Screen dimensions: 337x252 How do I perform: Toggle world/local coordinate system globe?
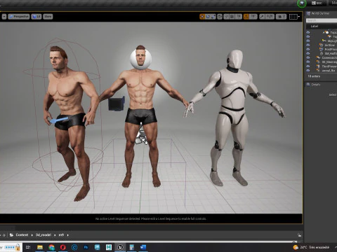(220, 17)
